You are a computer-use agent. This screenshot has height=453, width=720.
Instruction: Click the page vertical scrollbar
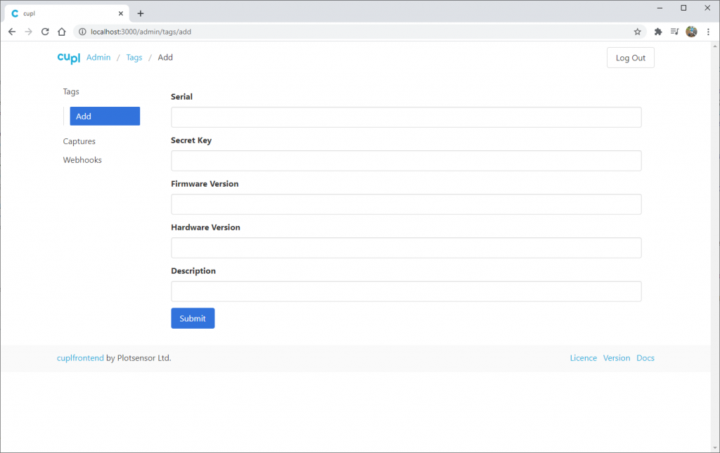pyautogui.click(x=715, y=247)
